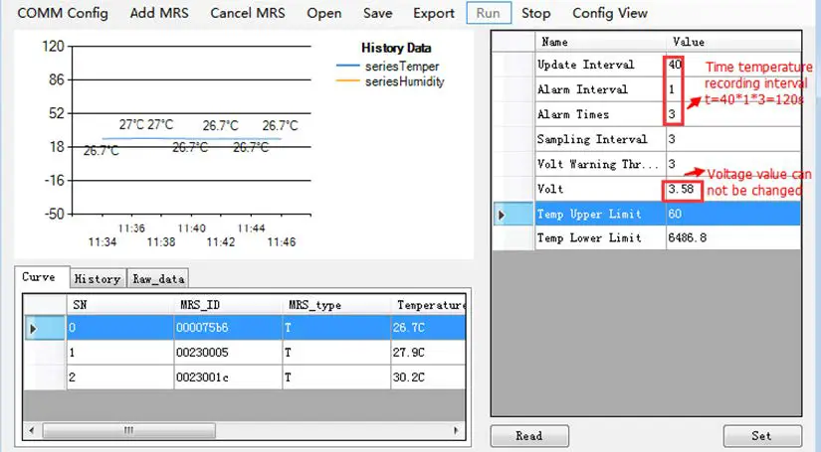This screenshot has width=821, height=452.
Task: Click the temperature cell 27.9C
Action: click(x=428, y=353)
